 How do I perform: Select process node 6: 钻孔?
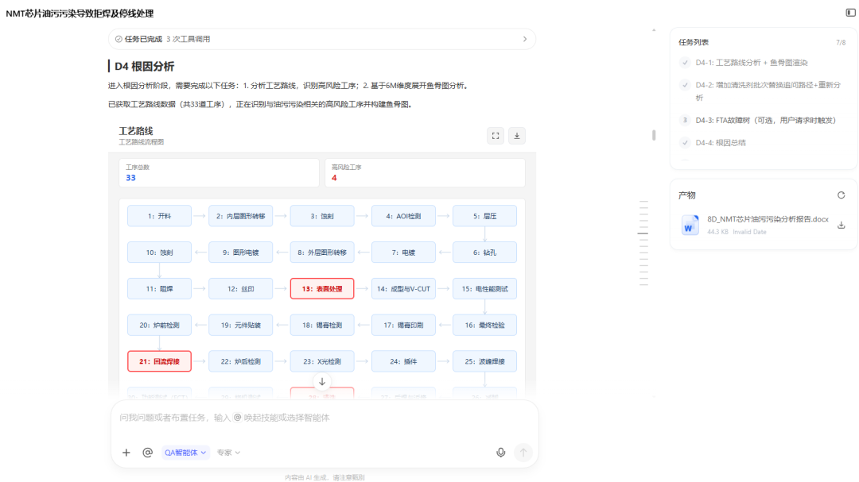tap(485, 253)
